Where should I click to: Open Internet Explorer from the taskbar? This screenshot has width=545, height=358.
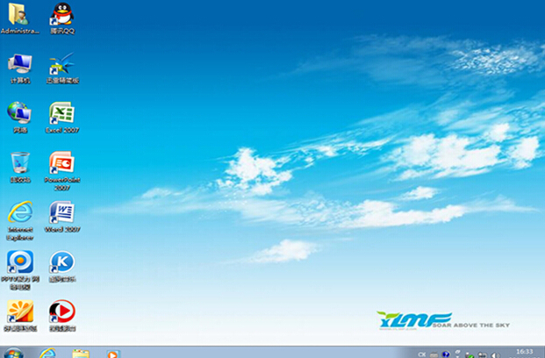point(47,353)
